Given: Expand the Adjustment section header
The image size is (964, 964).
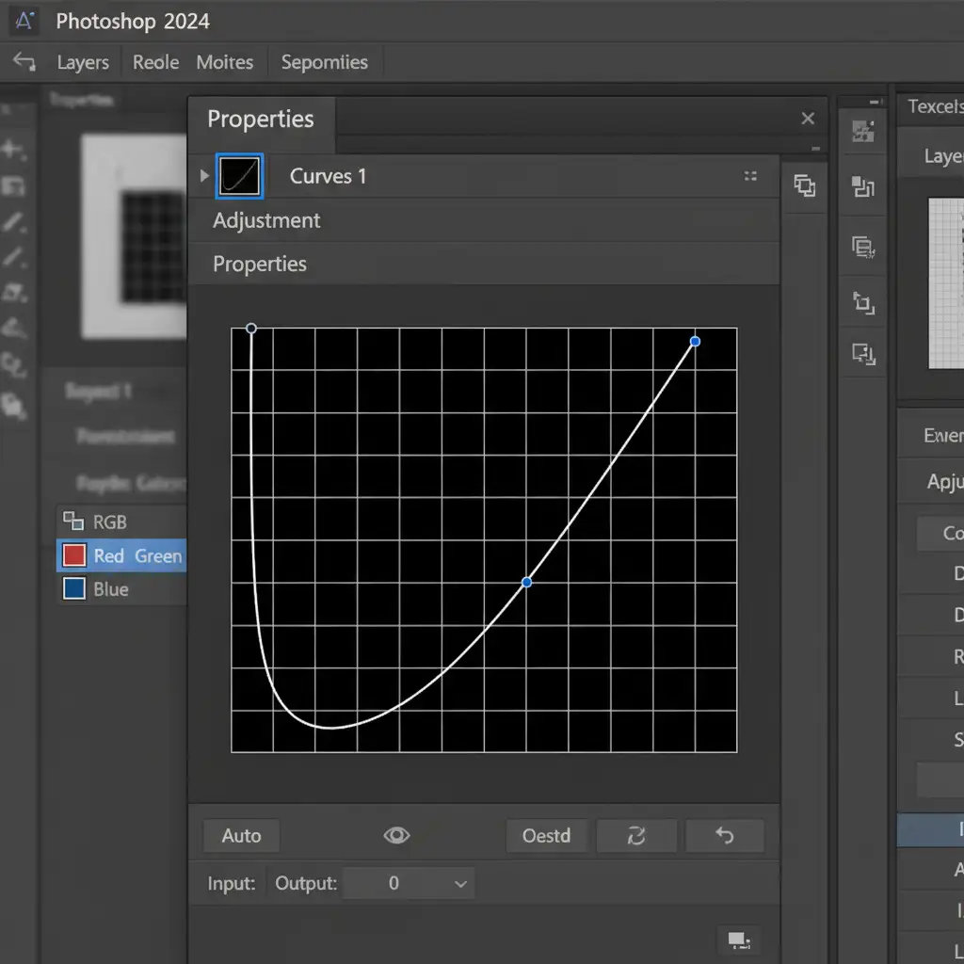Looking at the screenshot, I should pyautogui.click(x=266, y=220).
